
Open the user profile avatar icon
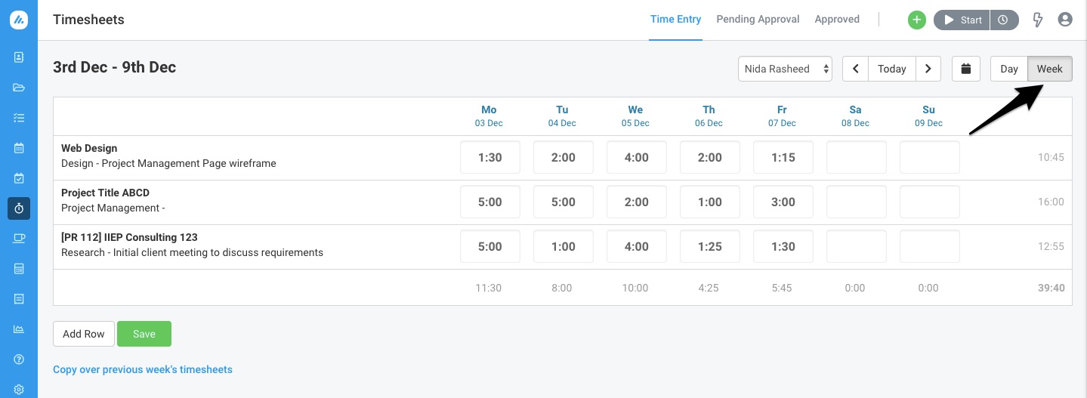(1065, 20)
